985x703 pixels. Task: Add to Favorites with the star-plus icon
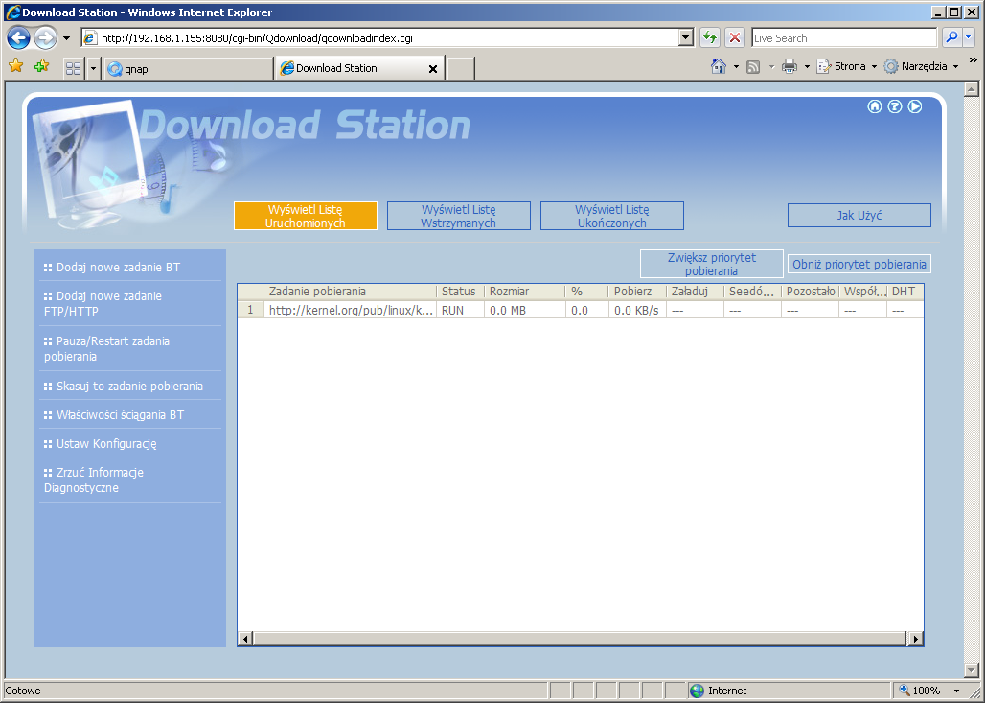click(41, 66)
